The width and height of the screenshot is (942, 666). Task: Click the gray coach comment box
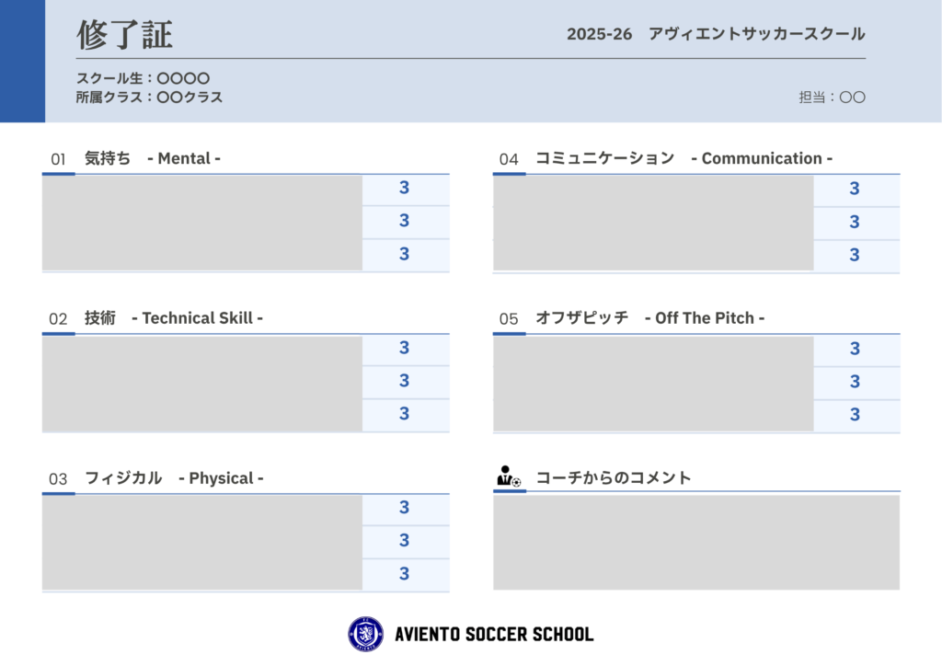[695, 543]
